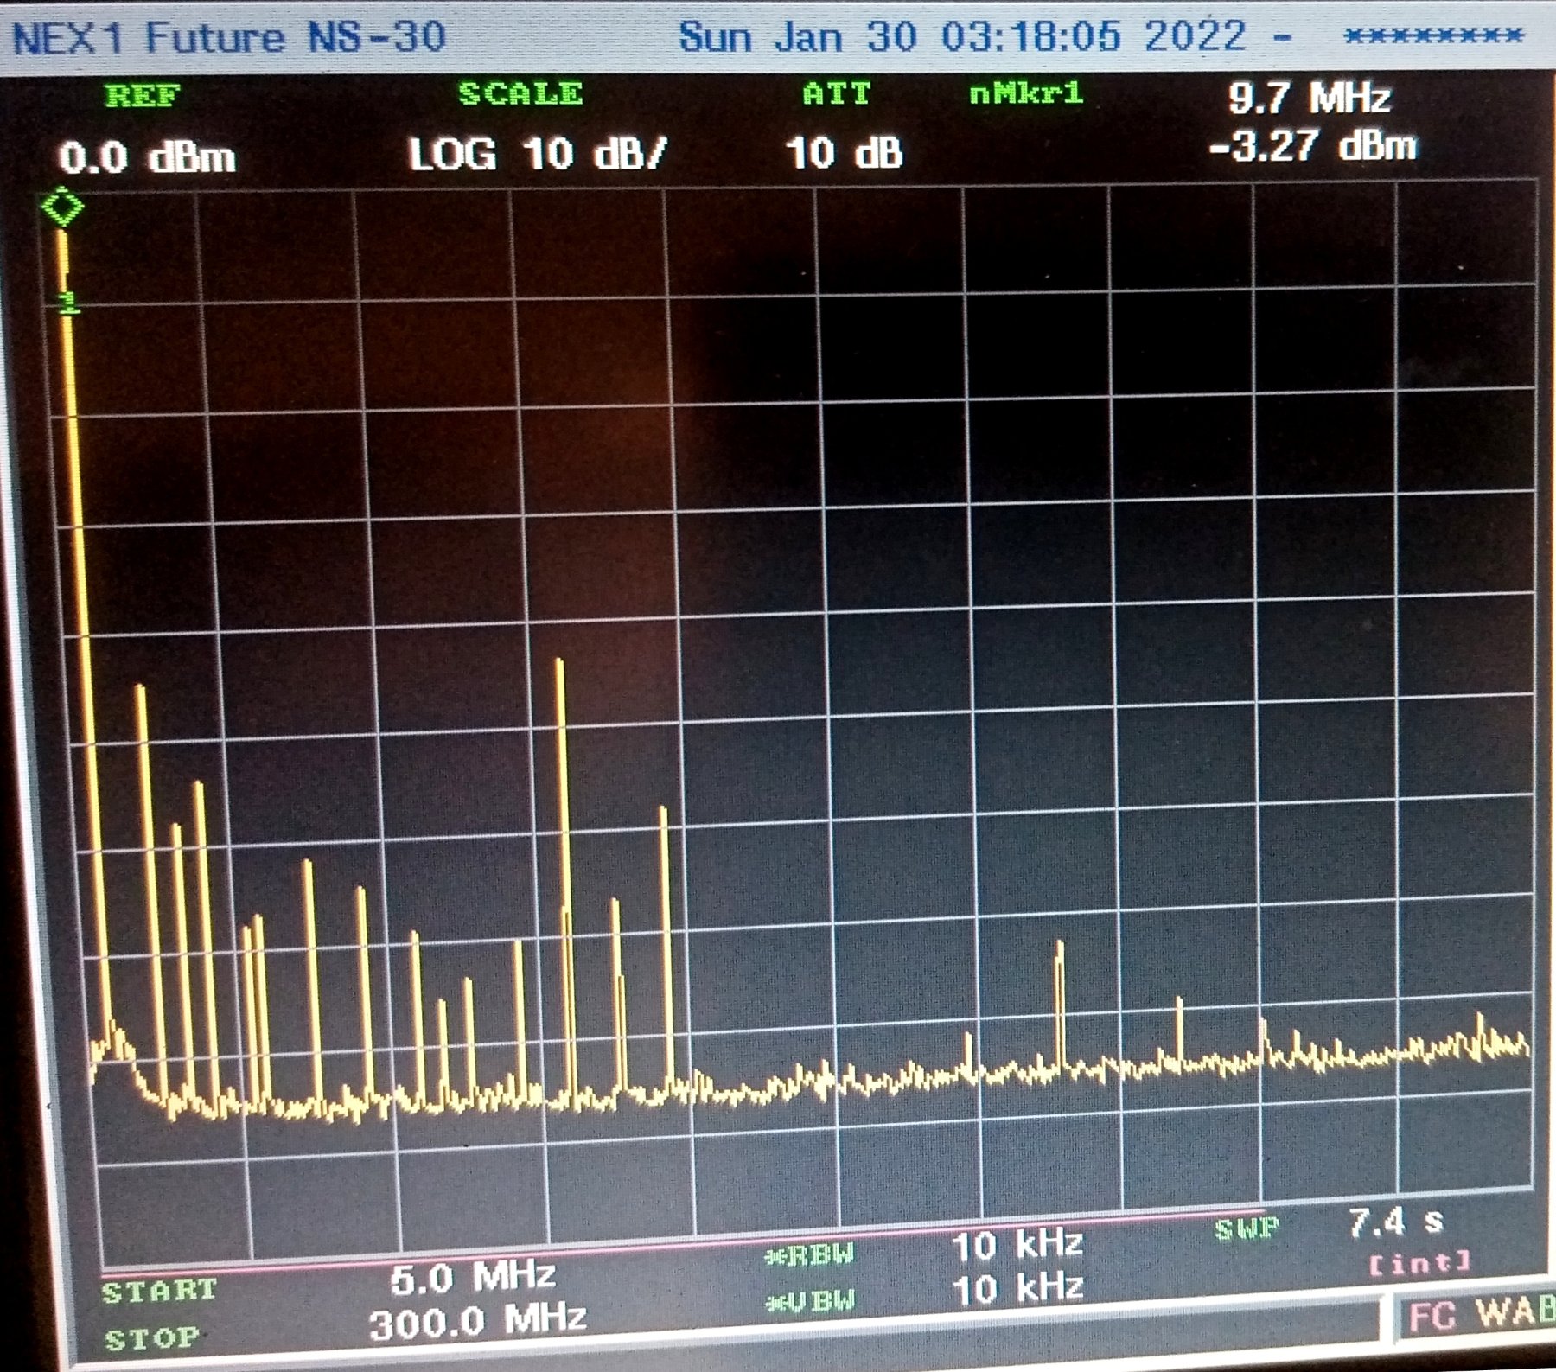Viewport: 1556px width, 1372px height.
Task: Select the 0.0 dBm reference value
Action: click(x=147, y=158)
